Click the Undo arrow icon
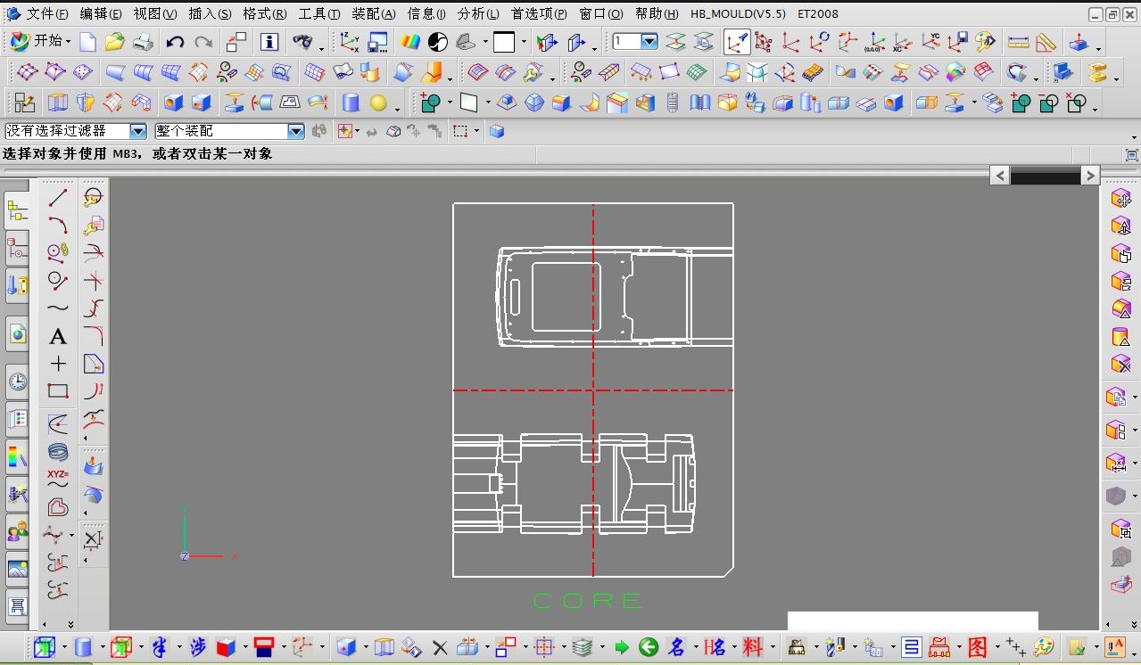This screenshot has width=1141, height=665. pyautogui.click(x=175, y=42)
